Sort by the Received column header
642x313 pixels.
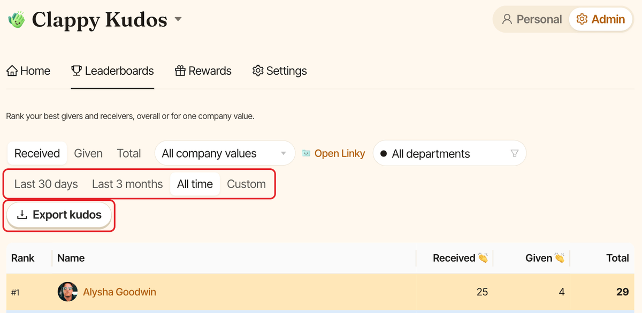pyautogui.click(x=460, y=258)
